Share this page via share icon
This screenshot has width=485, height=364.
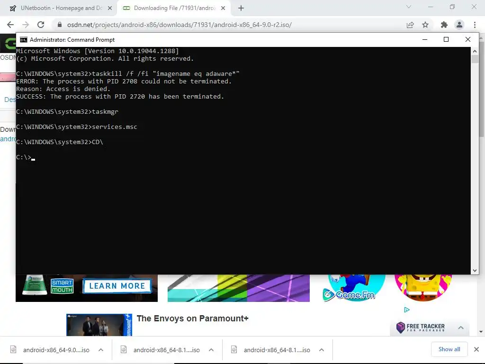tap(410, 25)
